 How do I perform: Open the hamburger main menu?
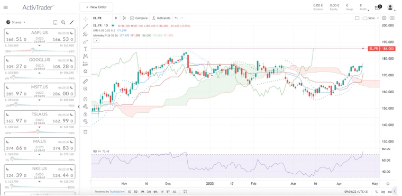pyautogui.click(x=6, y=7)
